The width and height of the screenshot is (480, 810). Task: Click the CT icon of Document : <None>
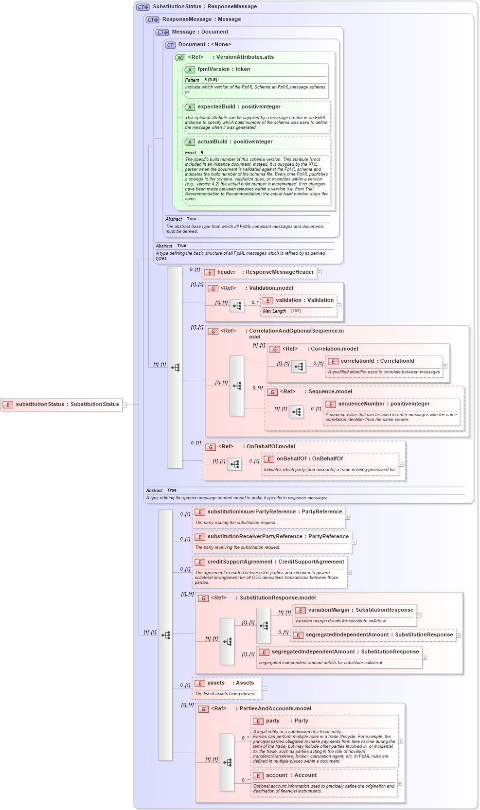coord(170,45)
